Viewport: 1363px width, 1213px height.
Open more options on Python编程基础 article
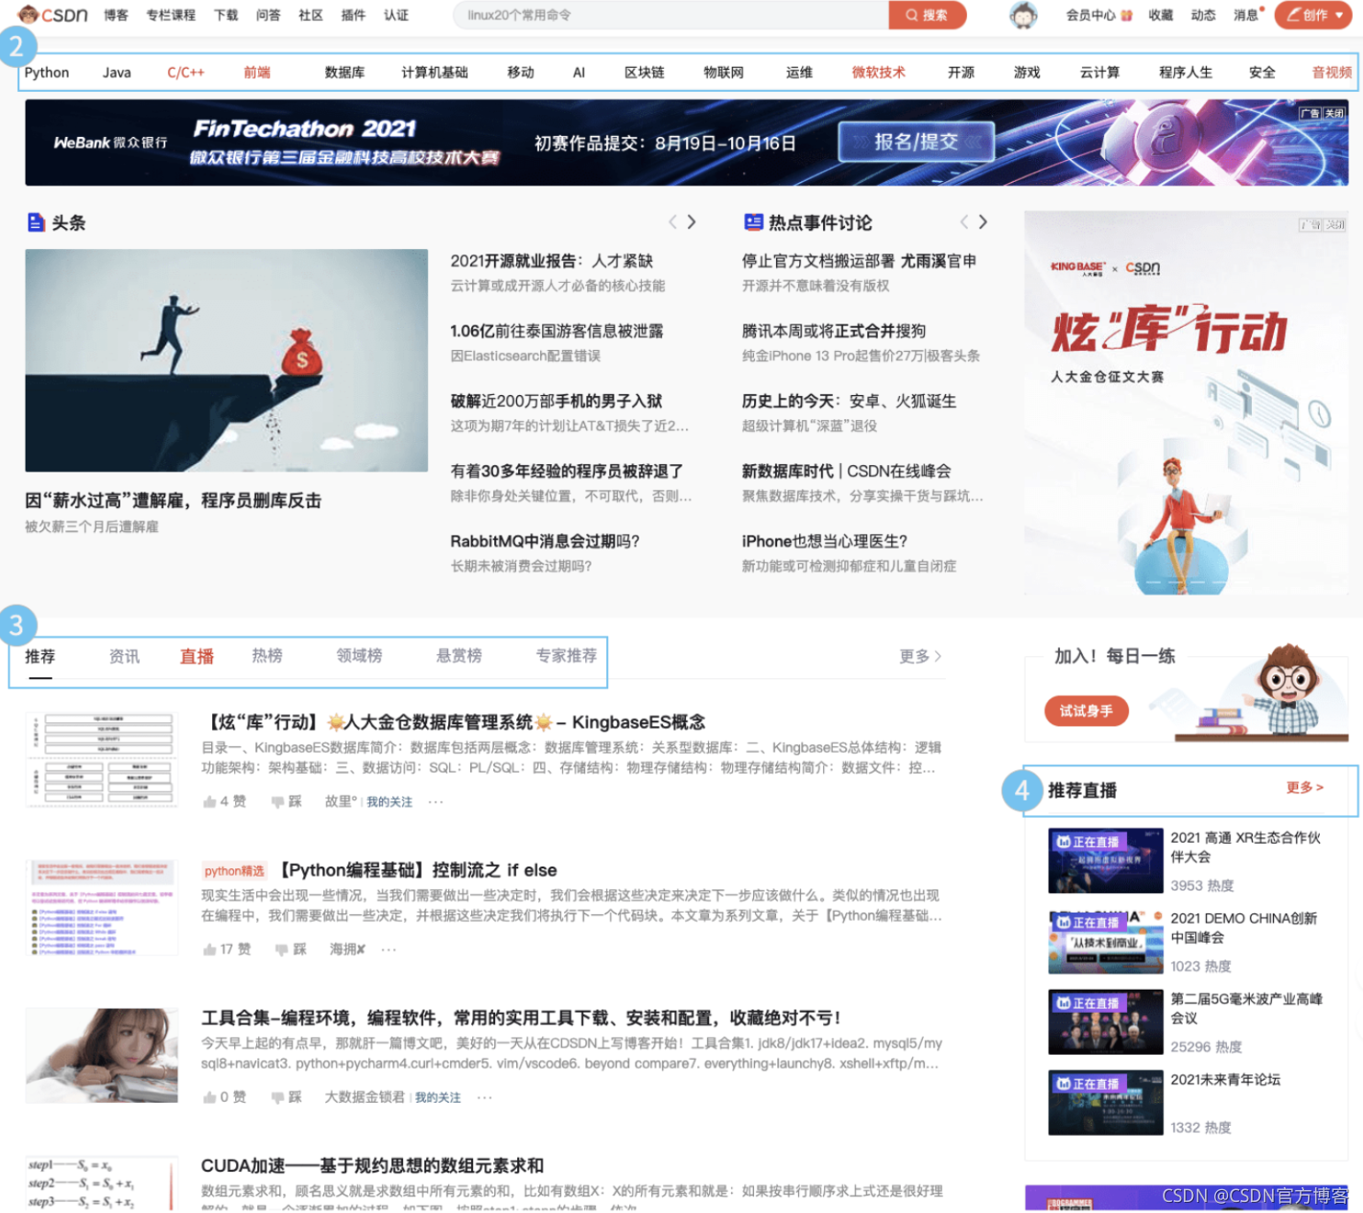[389, 949]
